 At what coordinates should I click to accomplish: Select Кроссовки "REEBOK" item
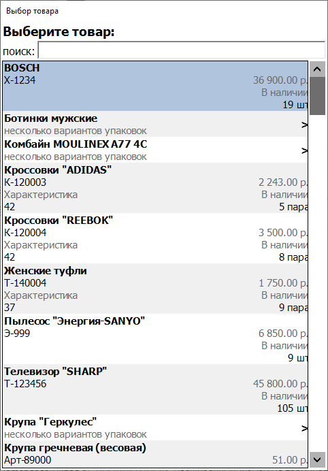coord(155,238)
